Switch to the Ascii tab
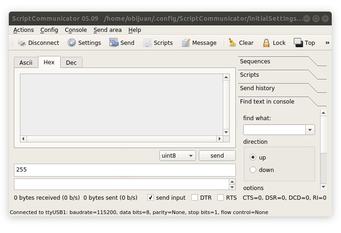The image size is (341, 233). pos(26,63)
